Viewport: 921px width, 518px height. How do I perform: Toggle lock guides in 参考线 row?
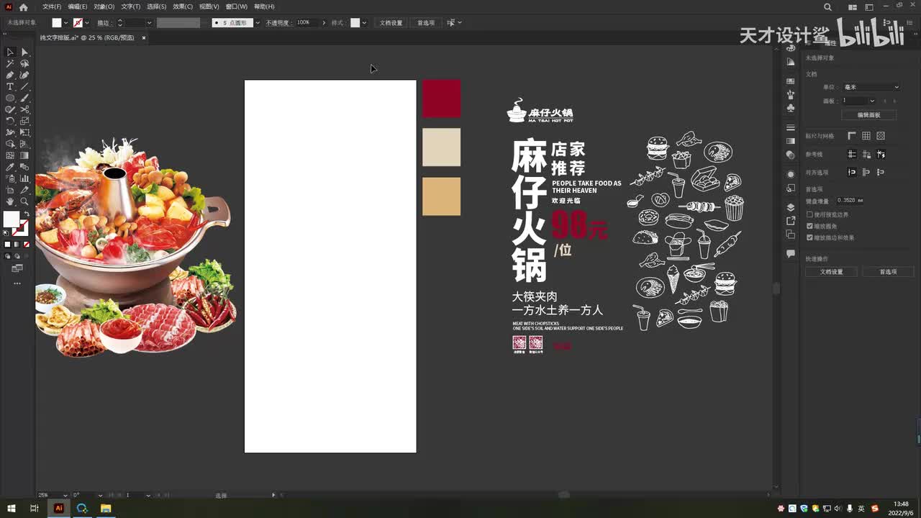(x=866, y=154)
